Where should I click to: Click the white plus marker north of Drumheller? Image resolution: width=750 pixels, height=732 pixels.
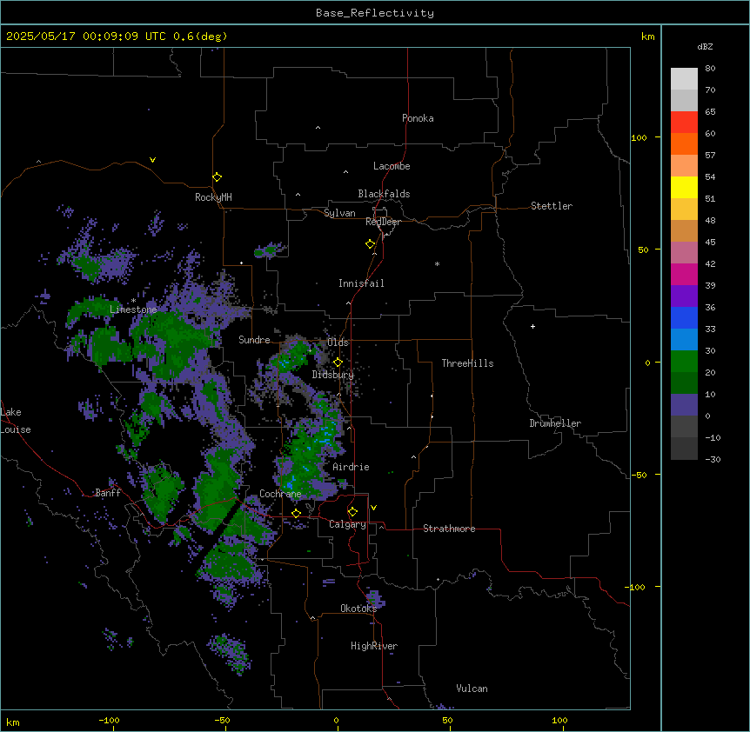[x=532, y=326]
